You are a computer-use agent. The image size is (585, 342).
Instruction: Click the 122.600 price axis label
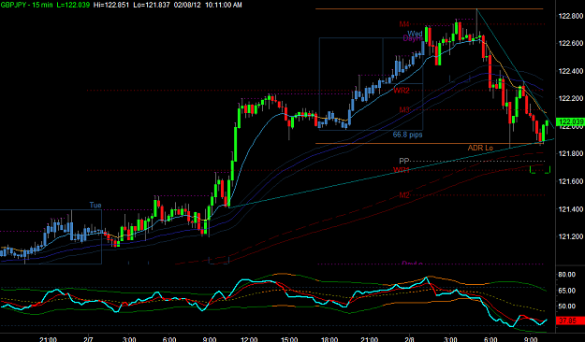[x=570, y=44]
